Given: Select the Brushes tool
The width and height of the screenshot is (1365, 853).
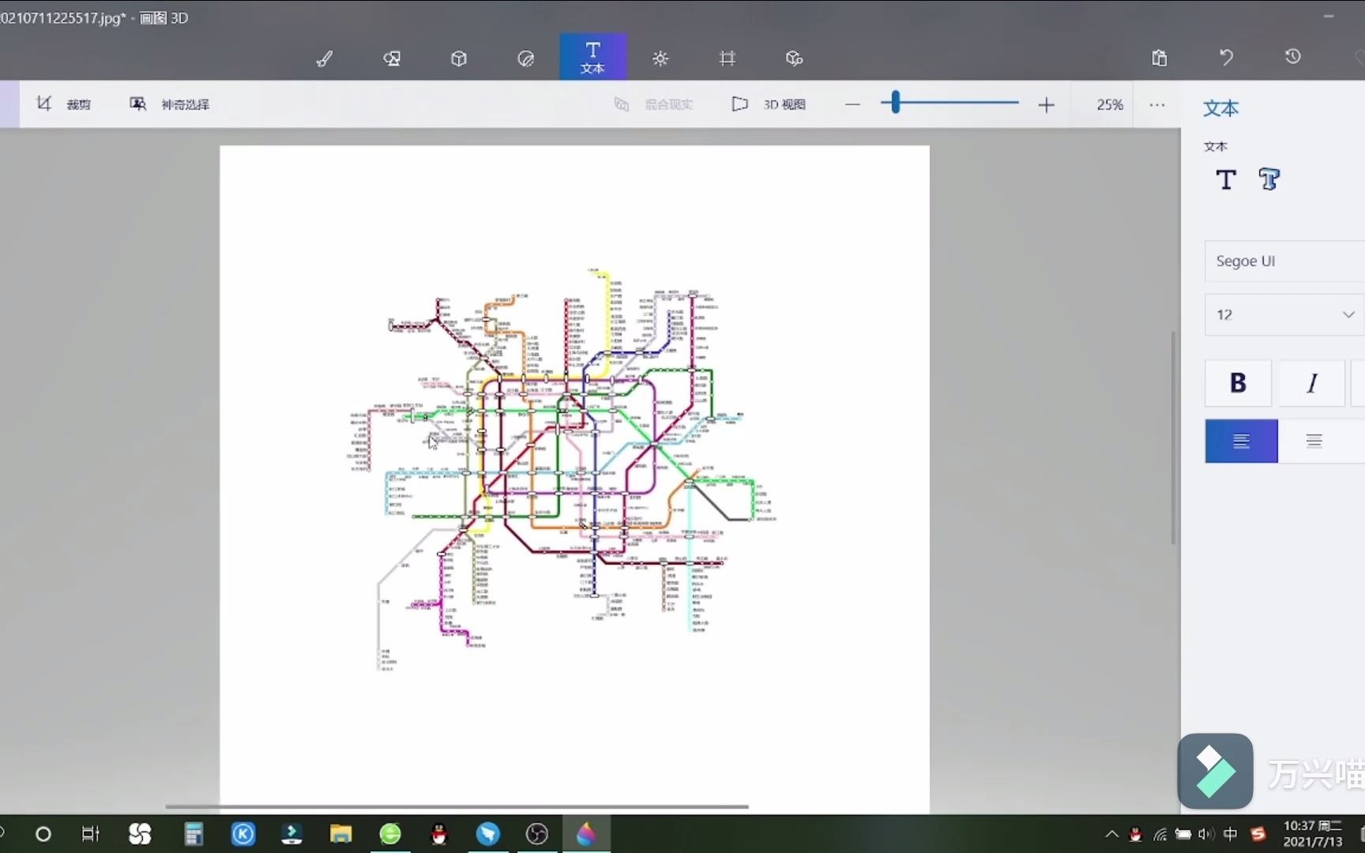Looking at the screenshot, I should [x=325, y=58].
